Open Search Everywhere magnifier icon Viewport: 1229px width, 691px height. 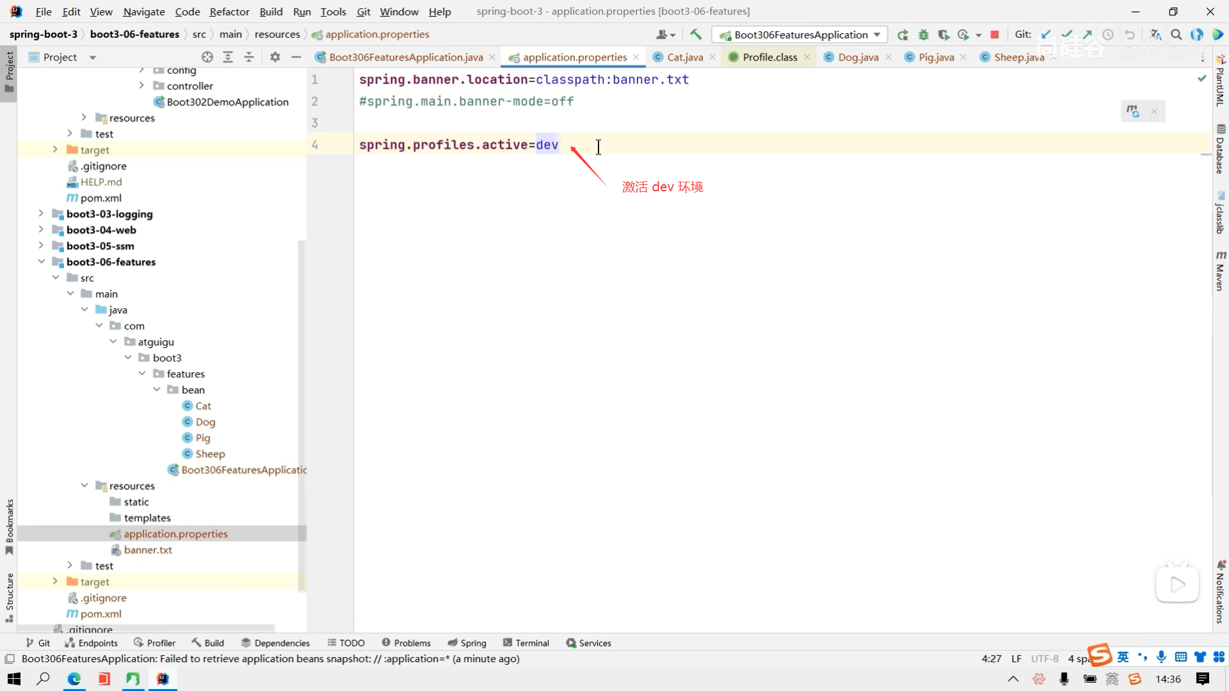(x=1176, y=35)
